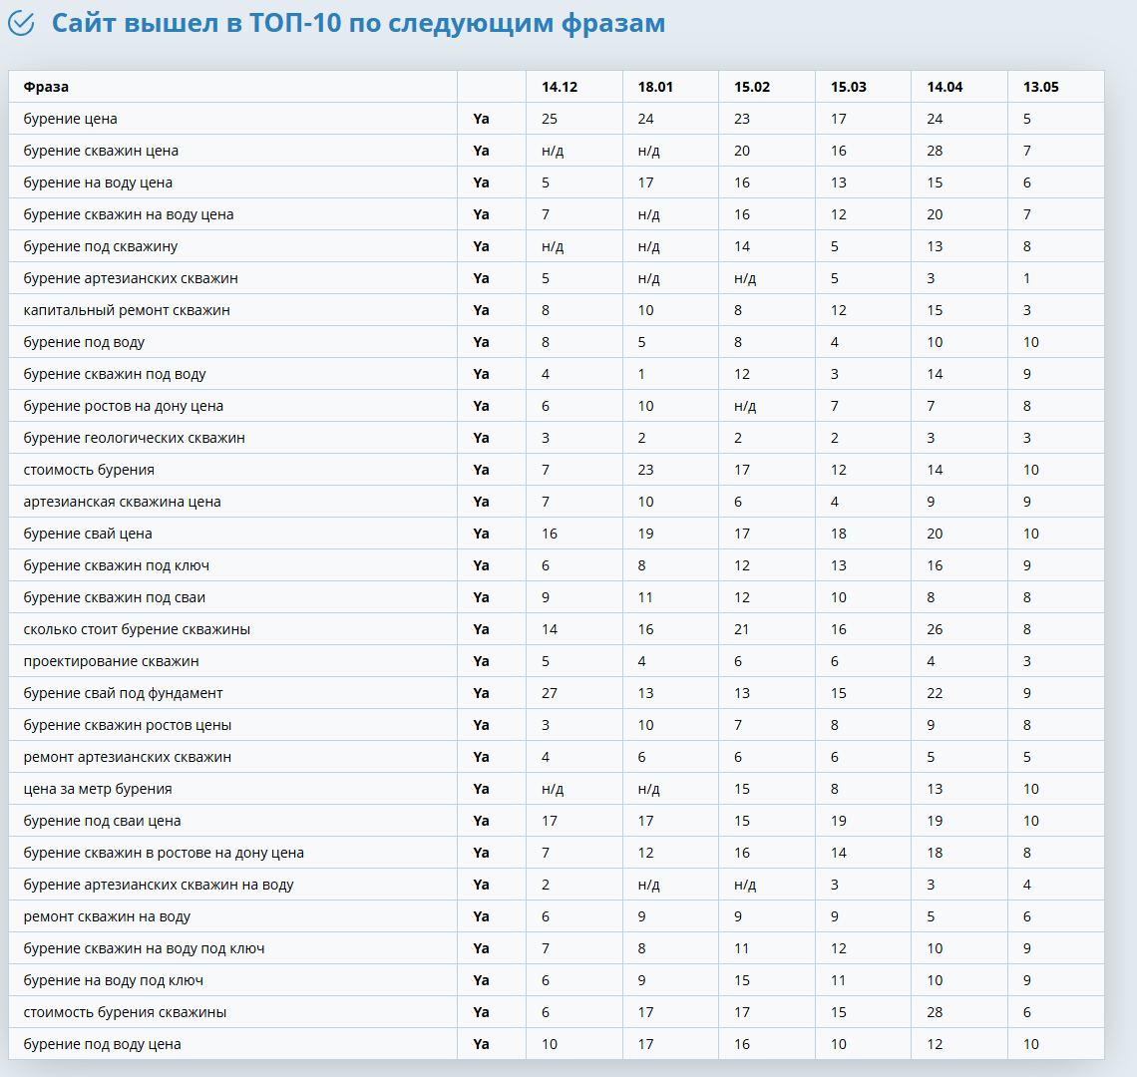The height and width of the screenshot is (1077, 1137).
Task: Click the phrase 'бурение скважин ростов цены'
Action: tap(128, 725)
